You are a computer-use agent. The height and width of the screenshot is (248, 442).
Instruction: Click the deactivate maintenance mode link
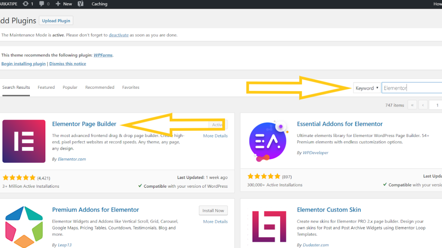pyautogui.click(x=119, y=35)
